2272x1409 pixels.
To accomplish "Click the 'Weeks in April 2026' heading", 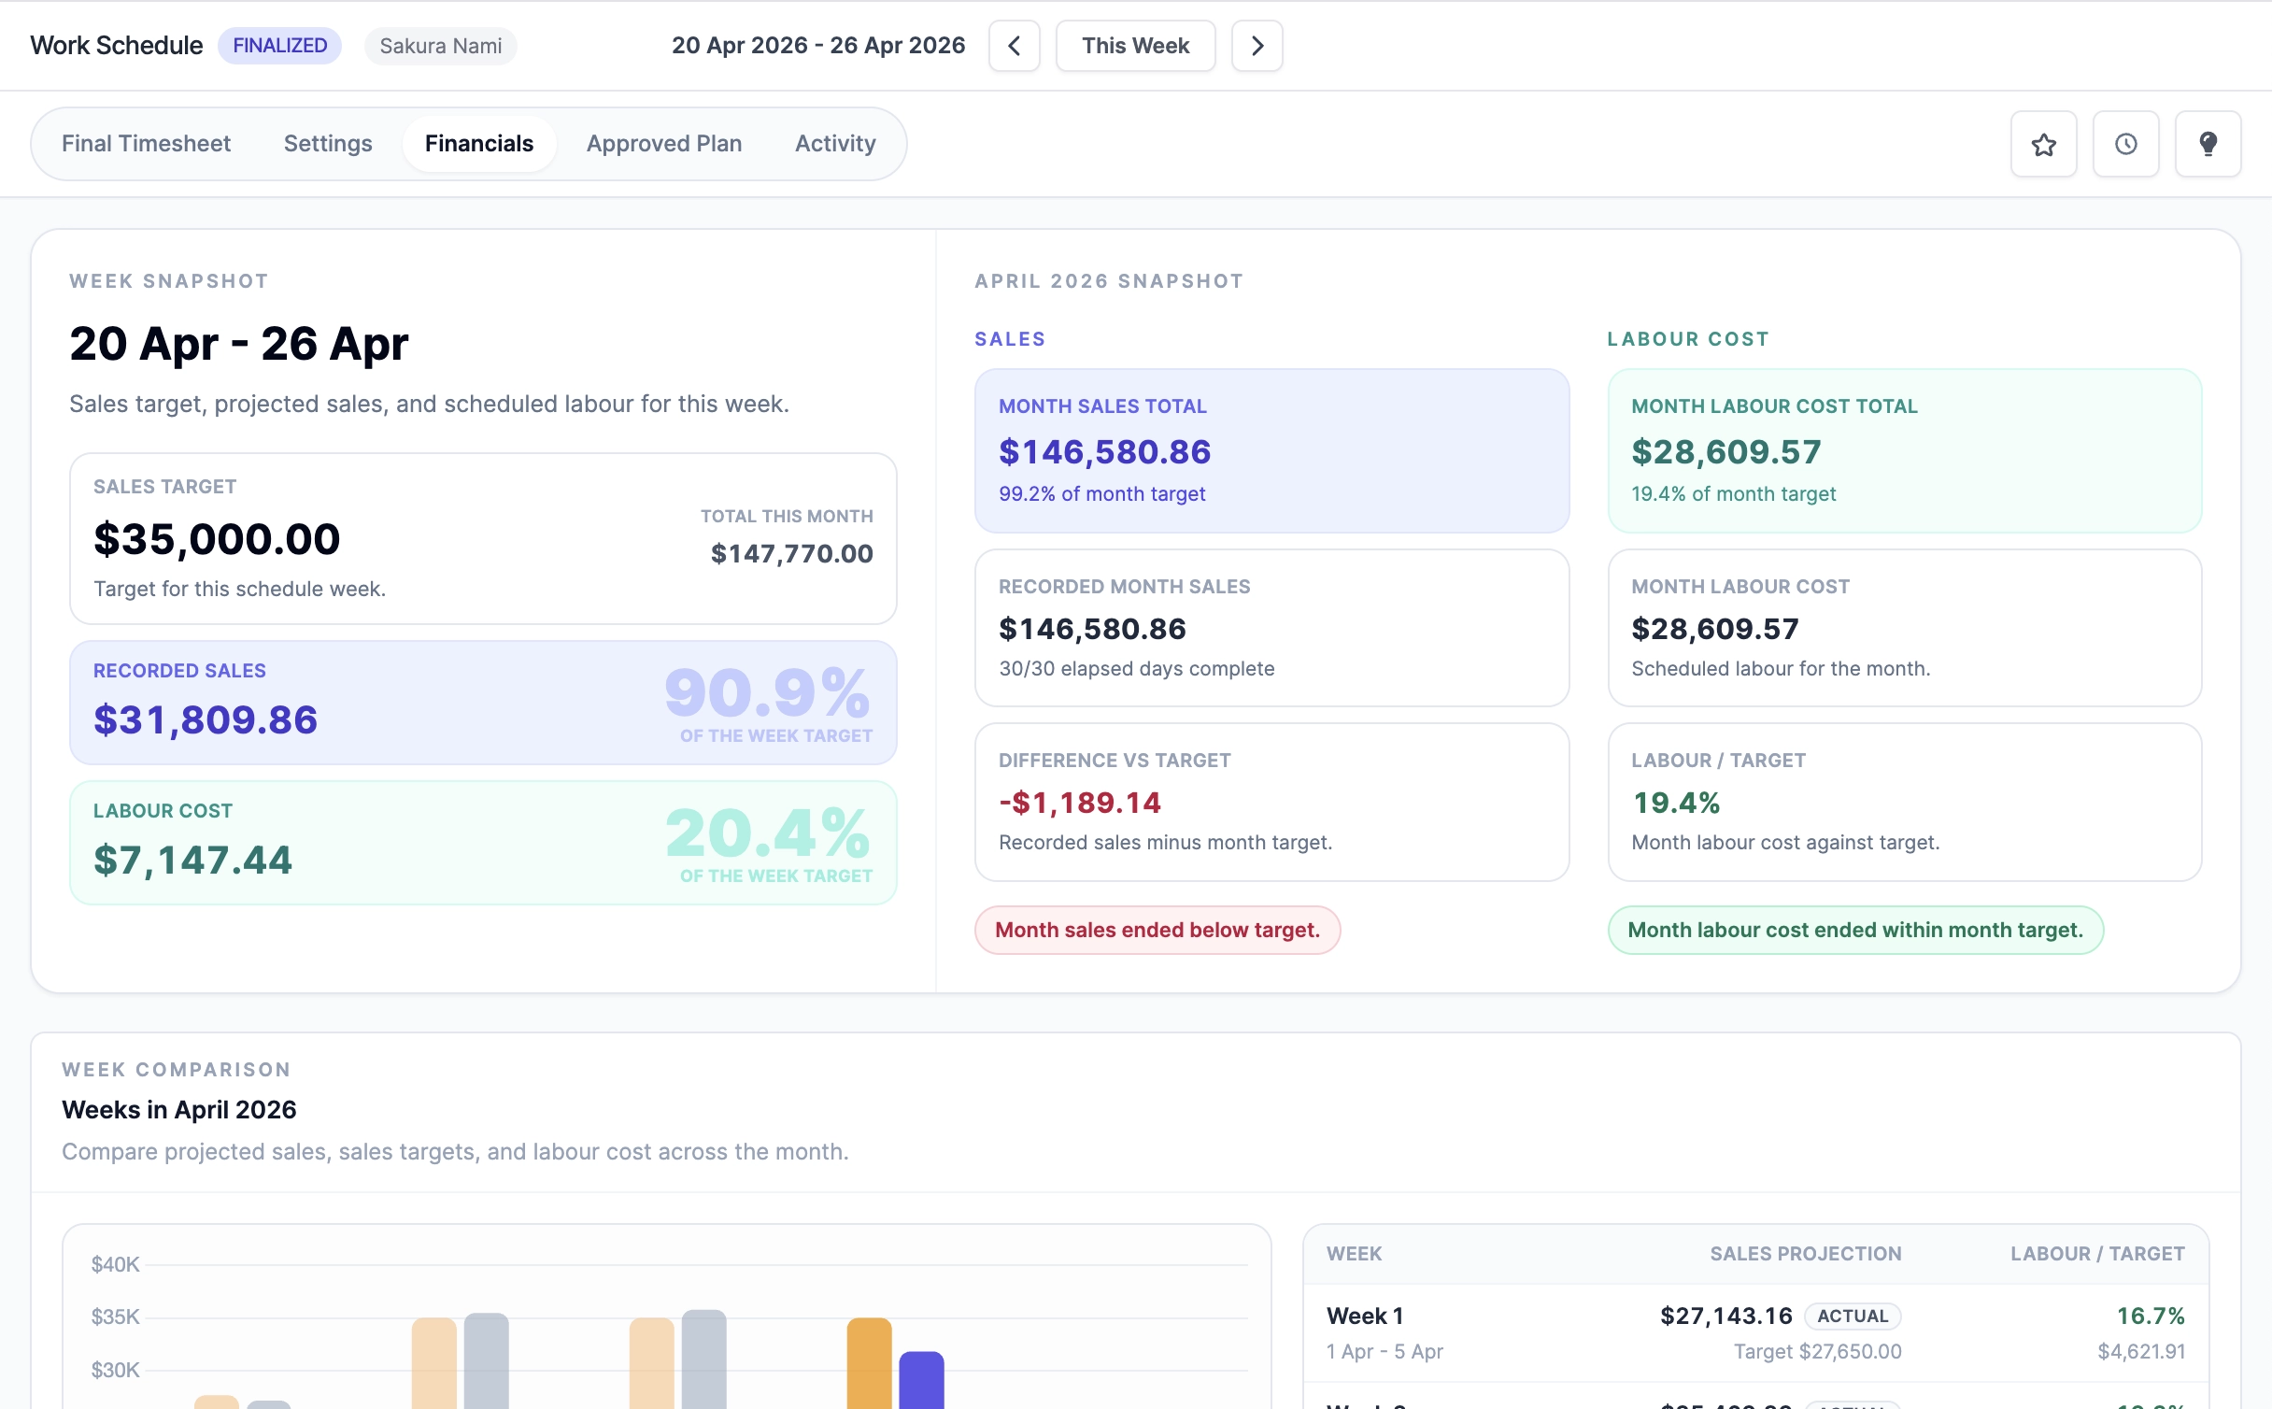I will coord(179,1110).
